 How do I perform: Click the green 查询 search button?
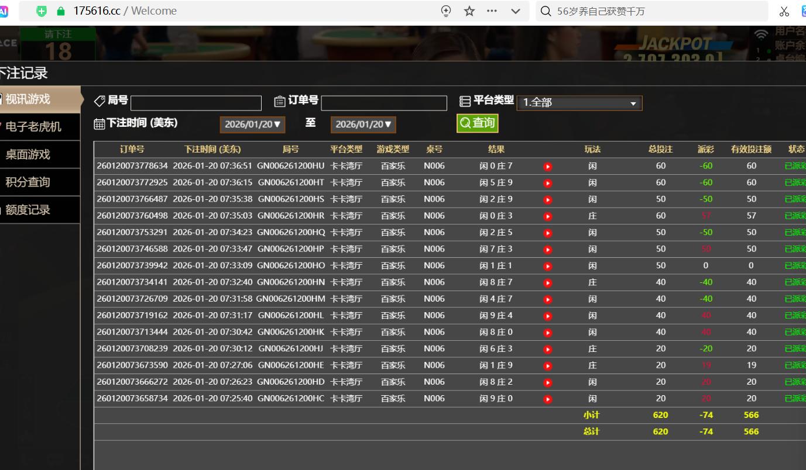coord(477,123)
